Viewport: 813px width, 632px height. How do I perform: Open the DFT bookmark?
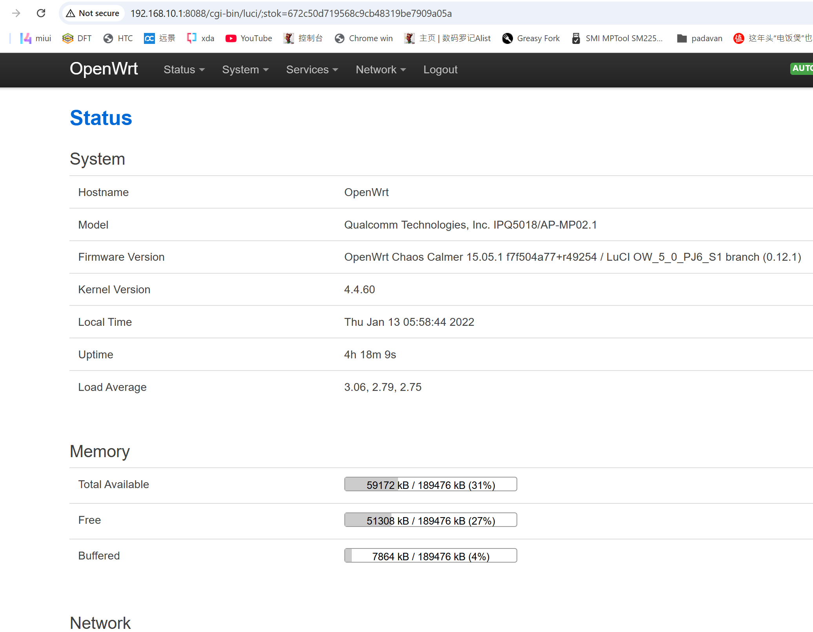point(77,38)
